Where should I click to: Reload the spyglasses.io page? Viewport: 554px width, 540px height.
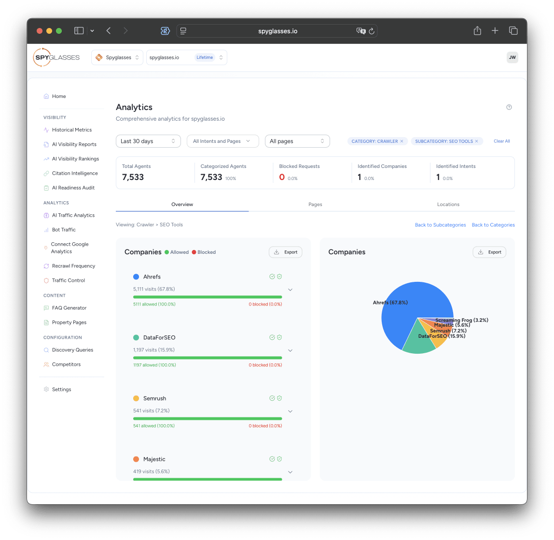[372, 31]
